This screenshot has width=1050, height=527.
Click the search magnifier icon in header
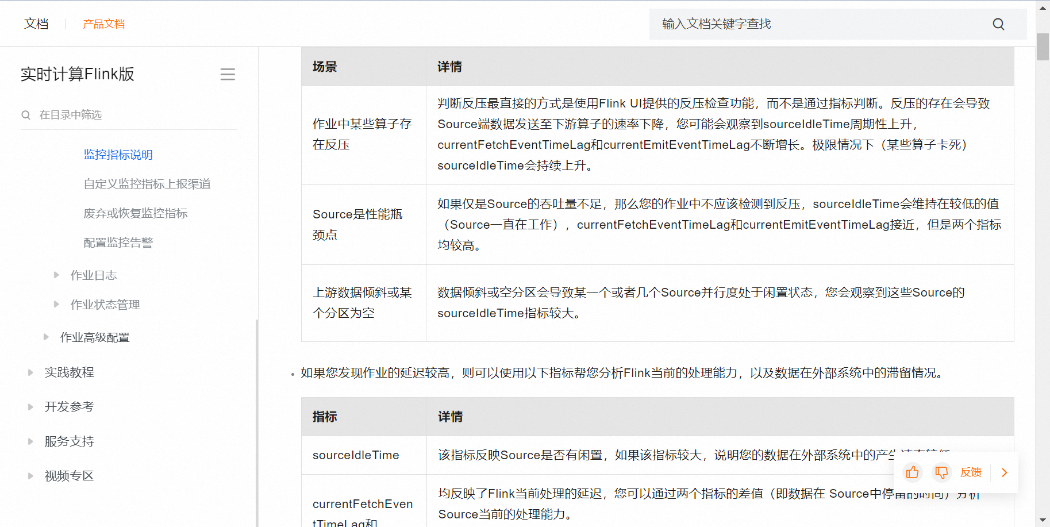coord(998,24)
